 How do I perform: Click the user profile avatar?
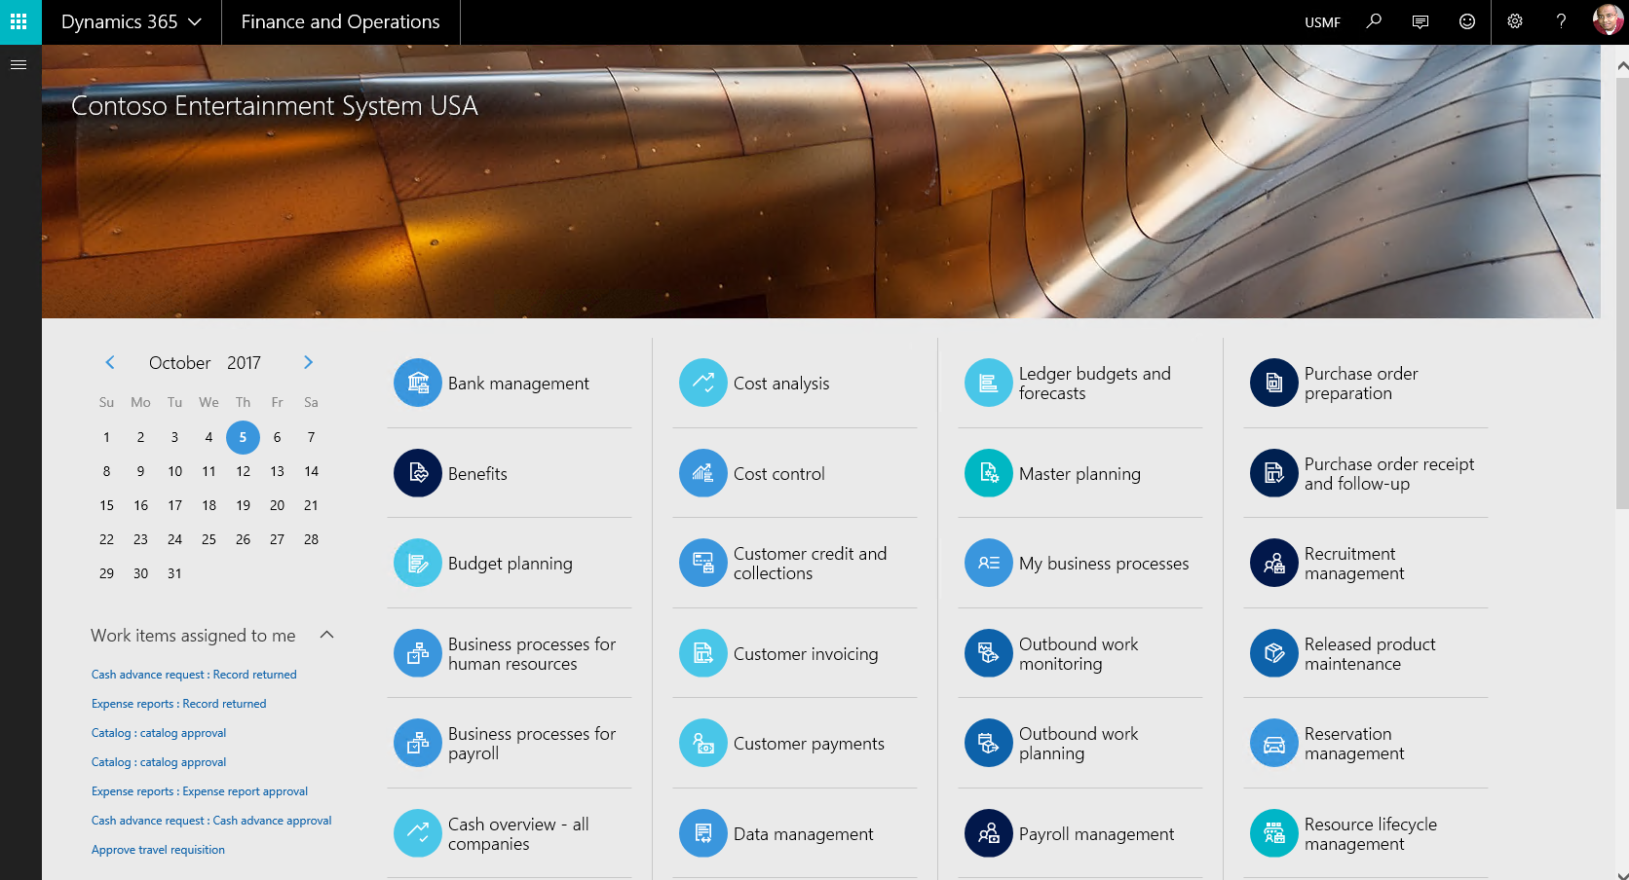tap(1608, 20)
